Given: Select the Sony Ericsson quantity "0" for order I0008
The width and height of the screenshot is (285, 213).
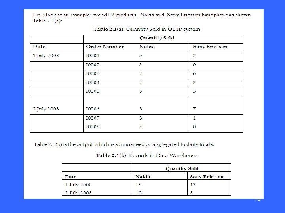Looking at the screenshot, I should coord(194,127).
